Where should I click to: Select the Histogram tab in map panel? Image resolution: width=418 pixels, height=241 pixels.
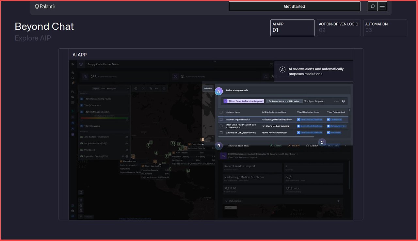111,88
